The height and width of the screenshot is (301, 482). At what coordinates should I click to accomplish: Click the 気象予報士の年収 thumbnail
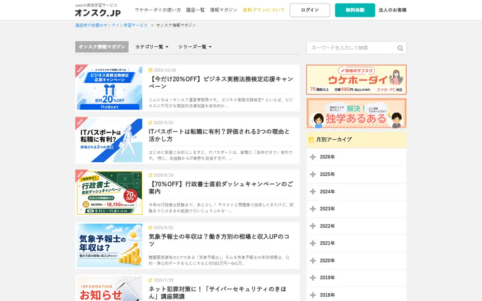point(109,246)
